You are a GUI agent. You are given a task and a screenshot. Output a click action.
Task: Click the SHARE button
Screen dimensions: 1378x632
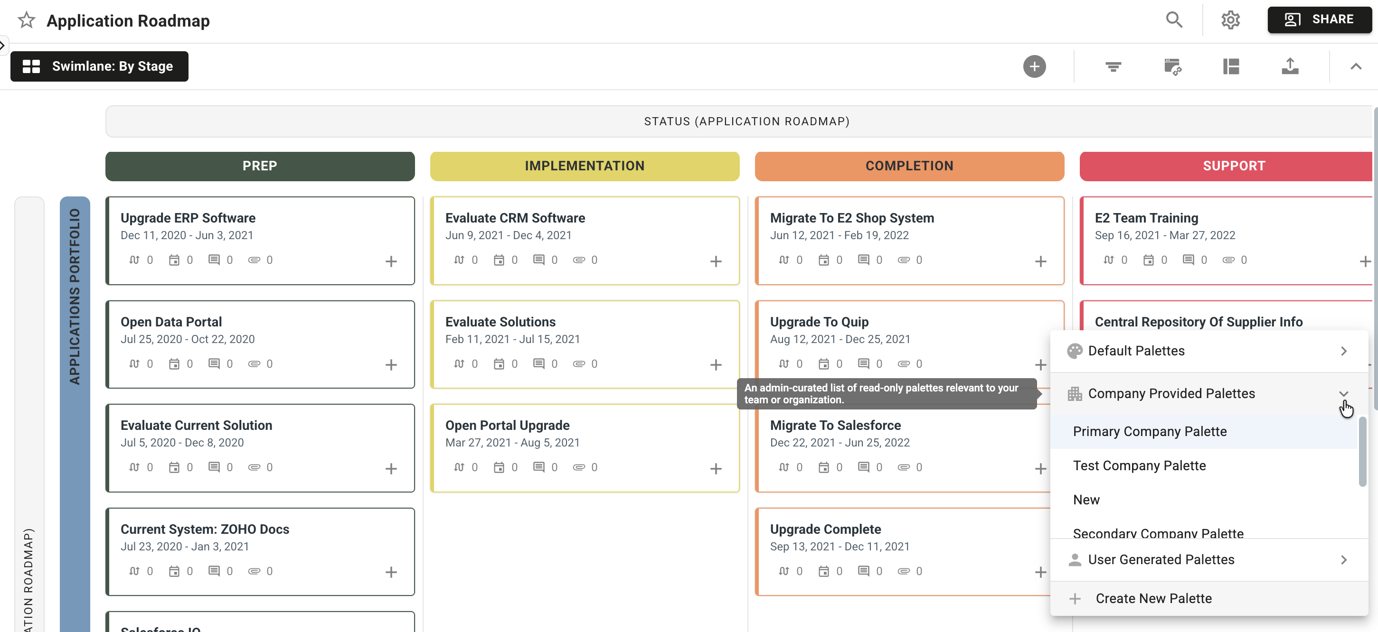1319,20
